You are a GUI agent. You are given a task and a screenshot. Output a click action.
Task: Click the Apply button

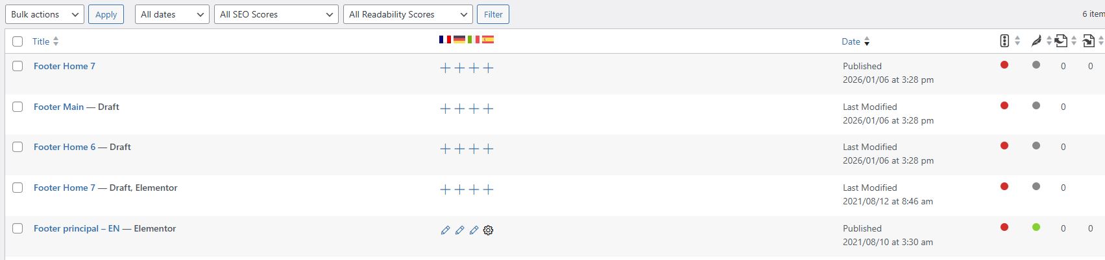(106, 14)
